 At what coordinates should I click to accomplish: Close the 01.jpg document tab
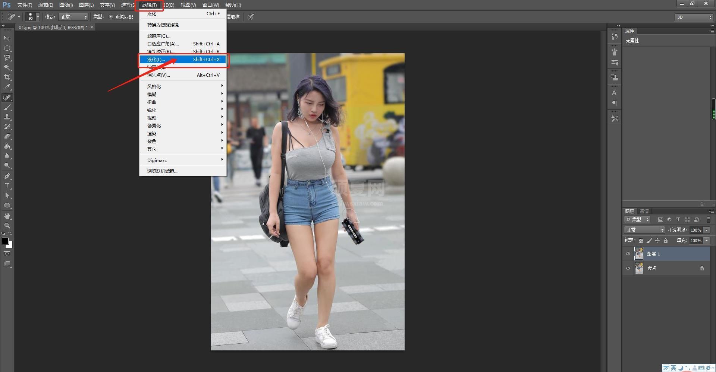point(92,27)
